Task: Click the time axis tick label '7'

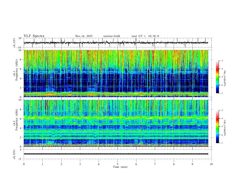Action: coord(155,164)
